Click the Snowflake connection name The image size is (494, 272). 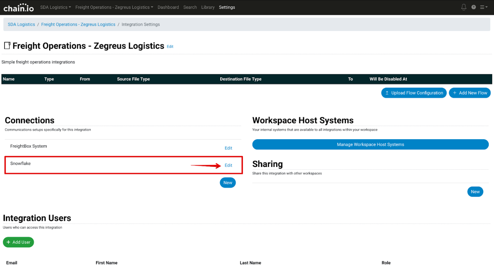click(x=21, y=163)
